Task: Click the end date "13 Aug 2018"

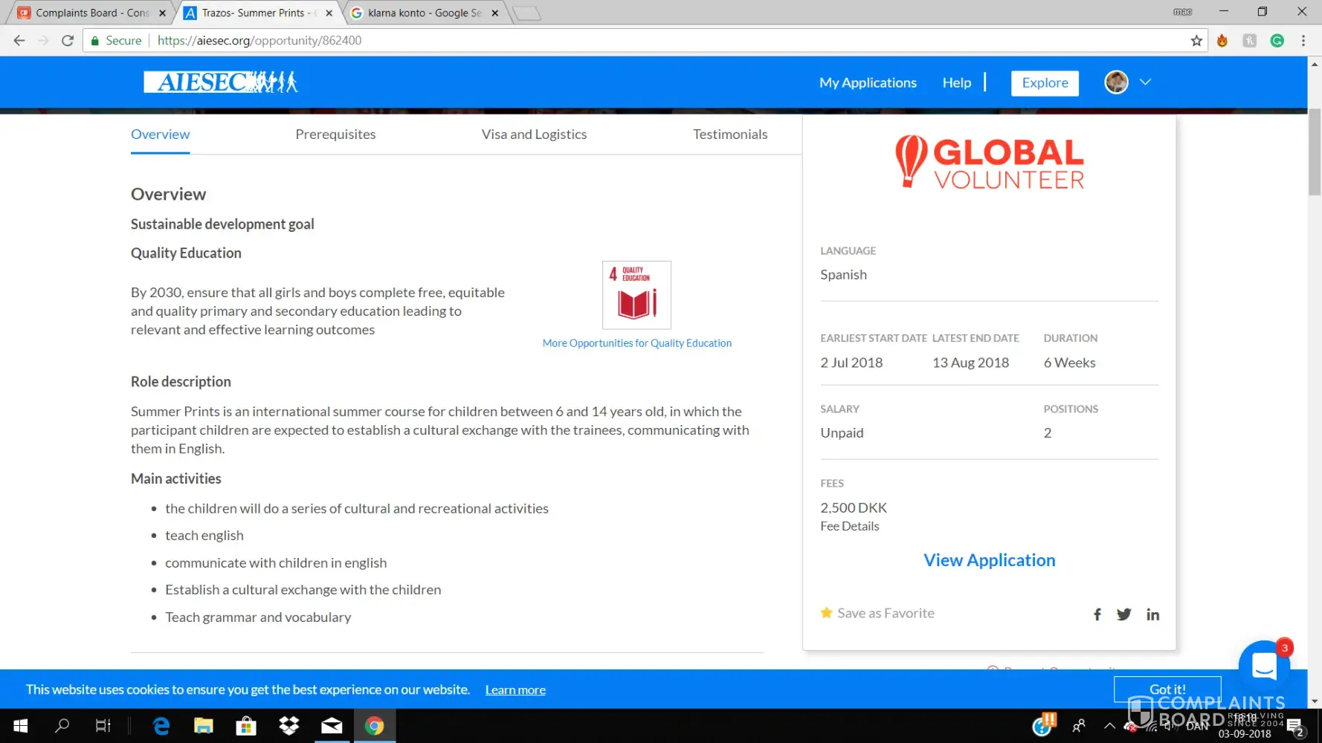Action: point(970,363)
